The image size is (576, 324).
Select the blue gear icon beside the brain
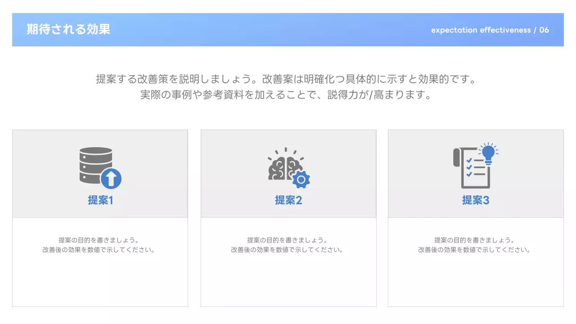(302, 179)
